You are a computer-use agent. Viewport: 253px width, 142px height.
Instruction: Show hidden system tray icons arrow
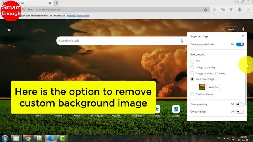(224, 138)
